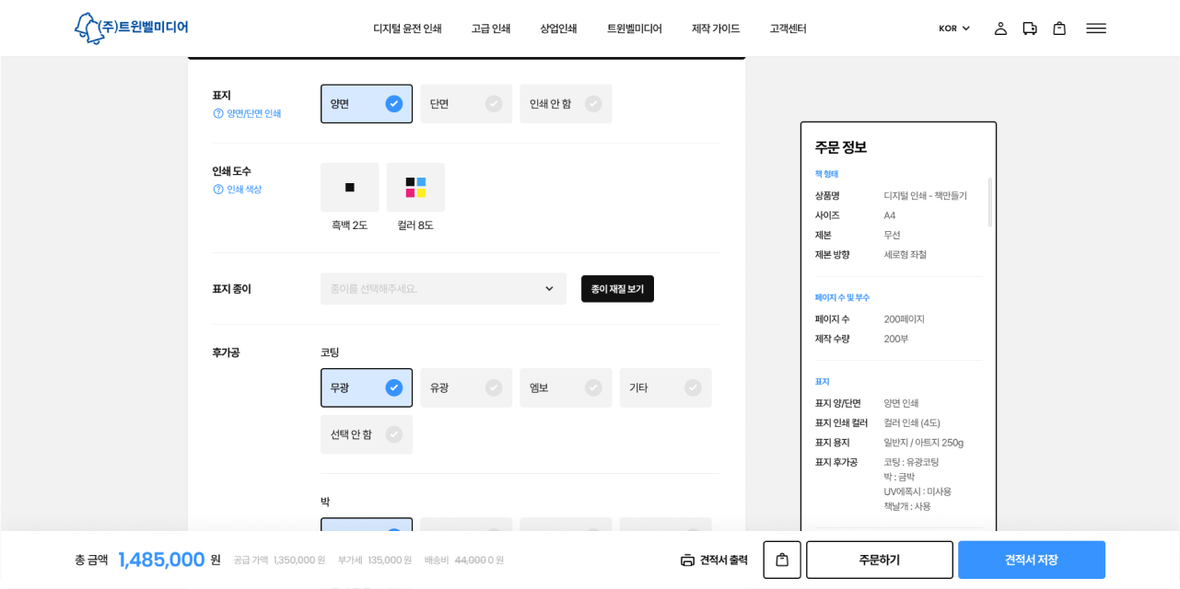
Task: Choose 엠보 coating option
Action: (x=566, y=388)
